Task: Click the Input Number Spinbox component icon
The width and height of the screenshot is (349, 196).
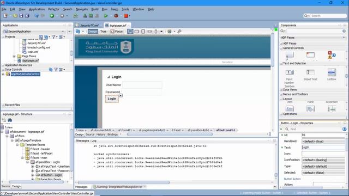Action: click(290, 72)
